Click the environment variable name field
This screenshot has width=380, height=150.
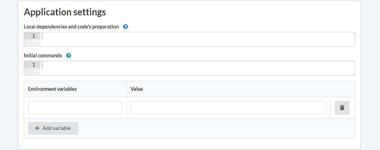75,108
